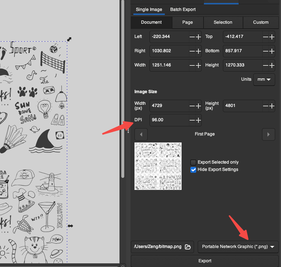Open the Units mm dropdown
Screen dimensions: 281x267
tap(264, 79)
